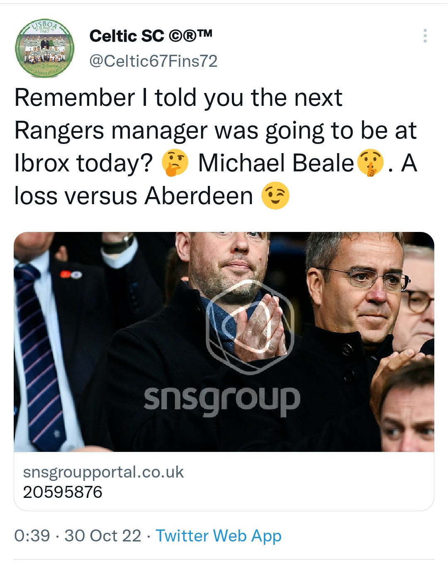Click the snsgroup watermark text
448x573 pixels.
coord(222,399)
